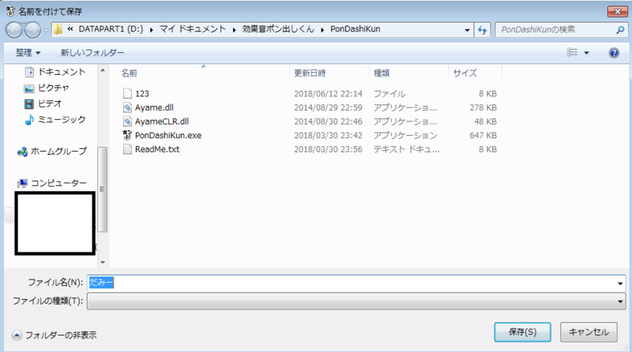Click the テキスト ドキュ... type cell

pos(406,149)
